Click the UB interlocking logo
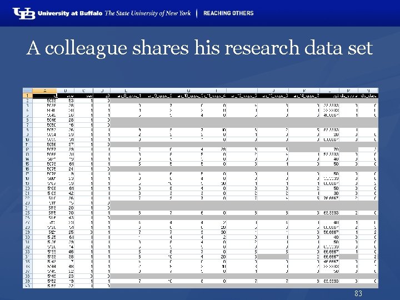This screenshot has height=300, width=400. point(24,13)
